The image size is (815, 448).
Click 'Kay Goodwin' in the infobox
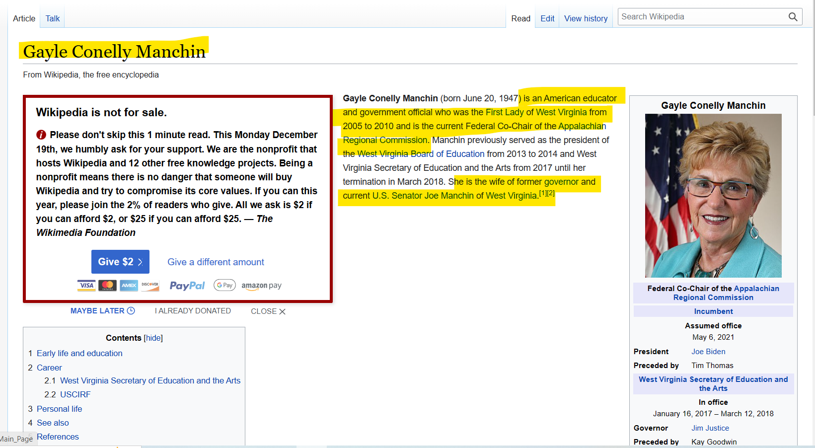pyautogui.click(x=714, y=442)
